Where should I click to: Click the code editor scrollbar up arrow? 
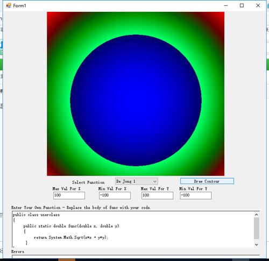pos(257,215)
